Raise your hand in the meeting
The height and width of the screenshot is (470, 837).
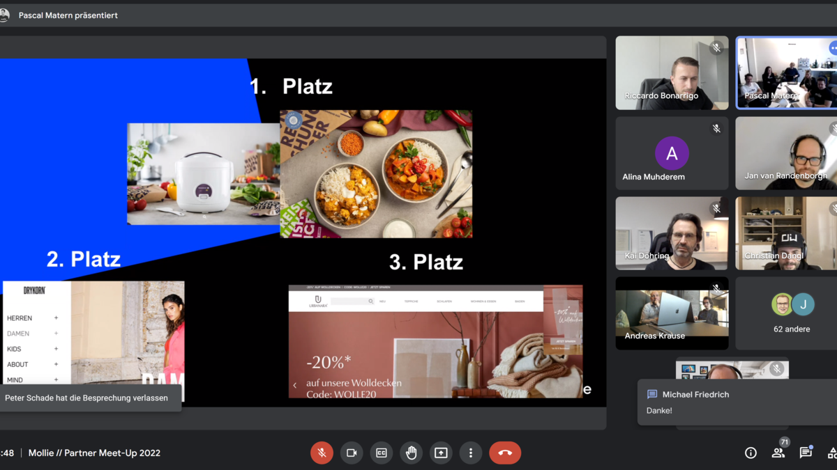click(412, 453)
